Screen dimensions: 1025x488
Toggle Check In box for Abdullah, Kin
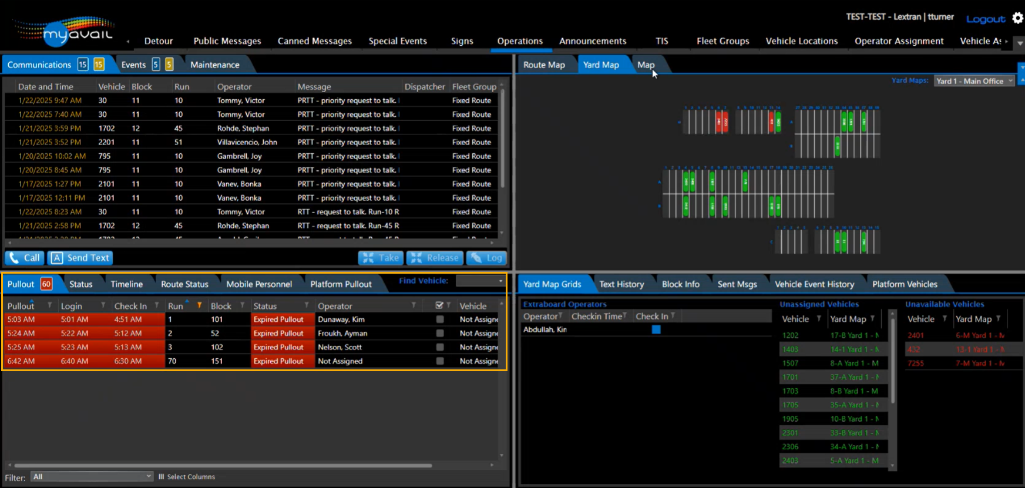click(656, 329)
